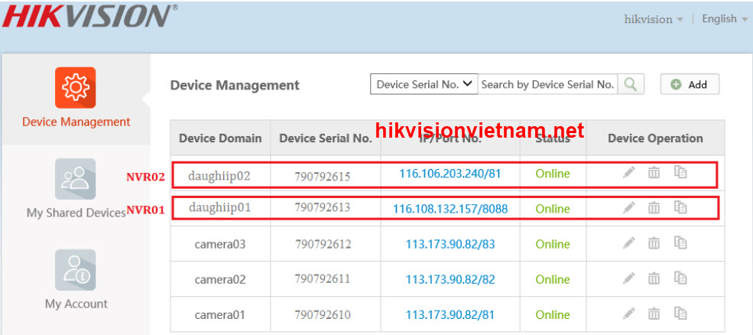The image size is (753, 335).
Task: Open My Shared Devices icon
Action: click(76, 179)
